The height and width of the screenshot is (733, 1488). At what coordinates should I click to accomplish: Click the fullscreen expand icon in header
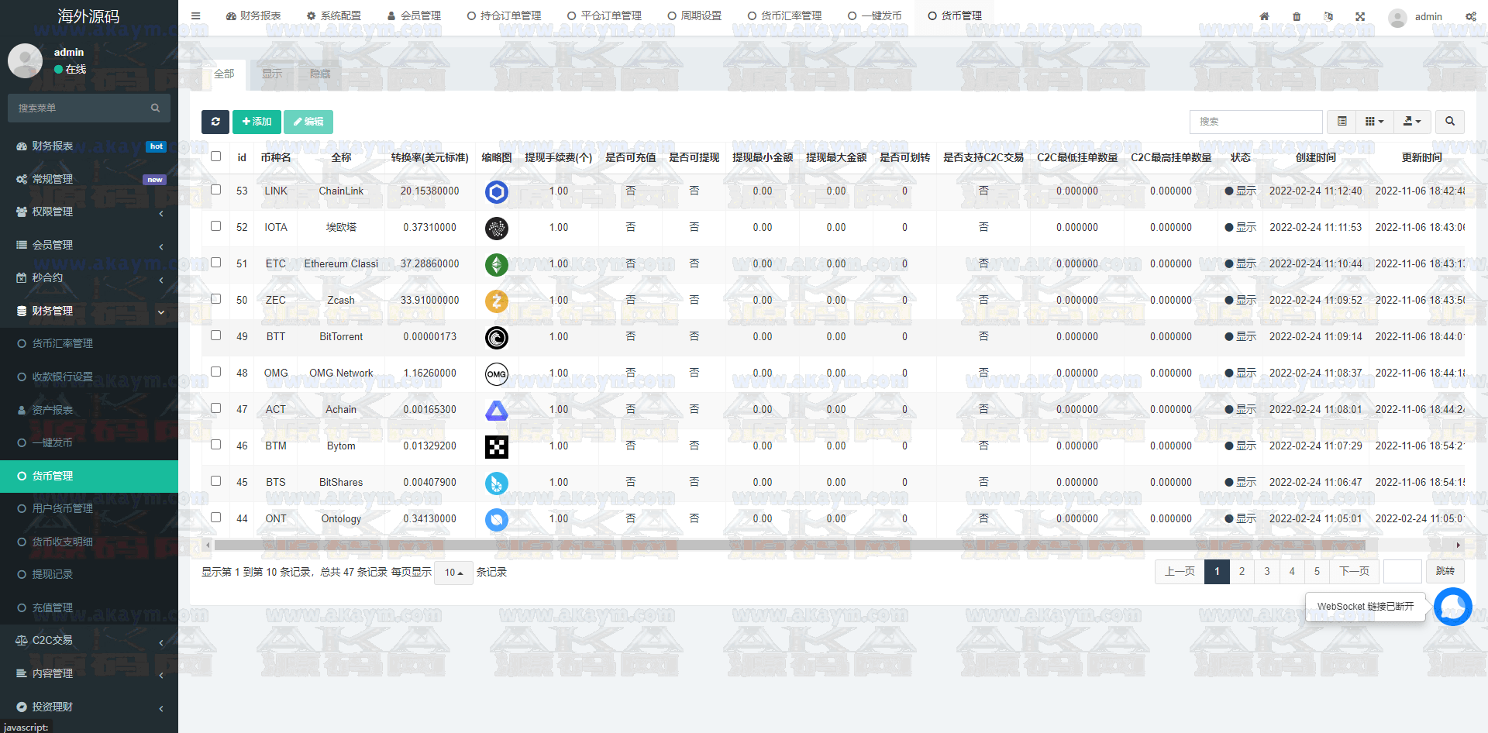pyautogui.click(x=1360, y=16)
